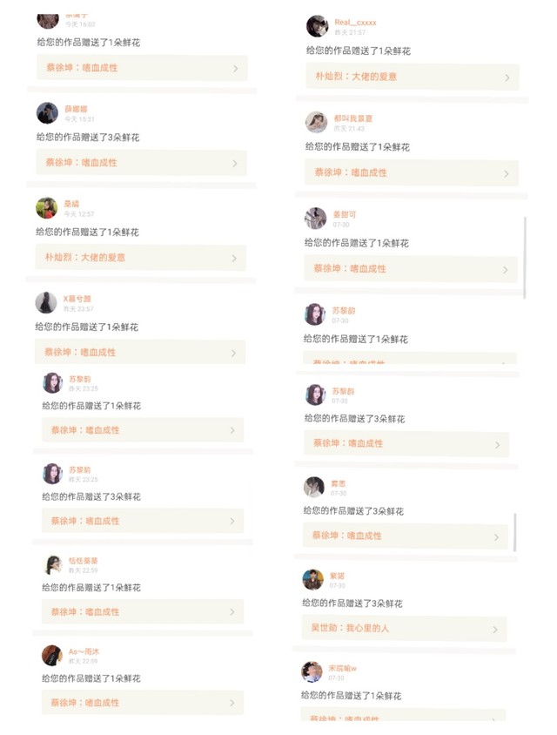Open As～雨沐's profile avatar
Viewport: 557px width, 735px height.
coord(52,656)
